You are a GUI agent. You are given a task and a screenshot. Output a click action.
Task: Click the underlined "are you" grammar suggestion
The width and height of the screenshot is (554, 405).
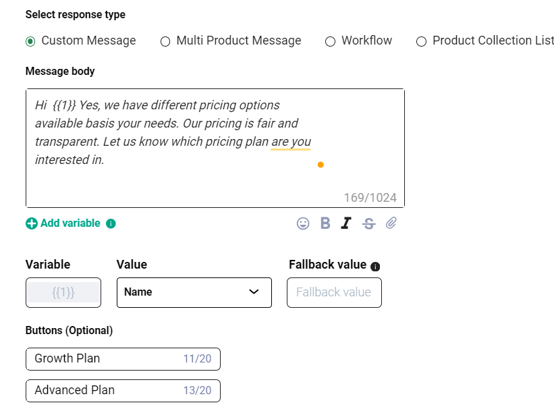pos(291,142)
